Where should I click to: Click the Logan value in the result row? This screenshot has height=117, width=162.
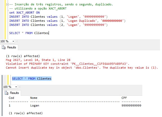[x=35, y=105]
